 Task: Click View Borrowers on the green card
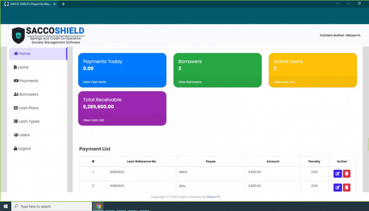click(x=190, y=82)
